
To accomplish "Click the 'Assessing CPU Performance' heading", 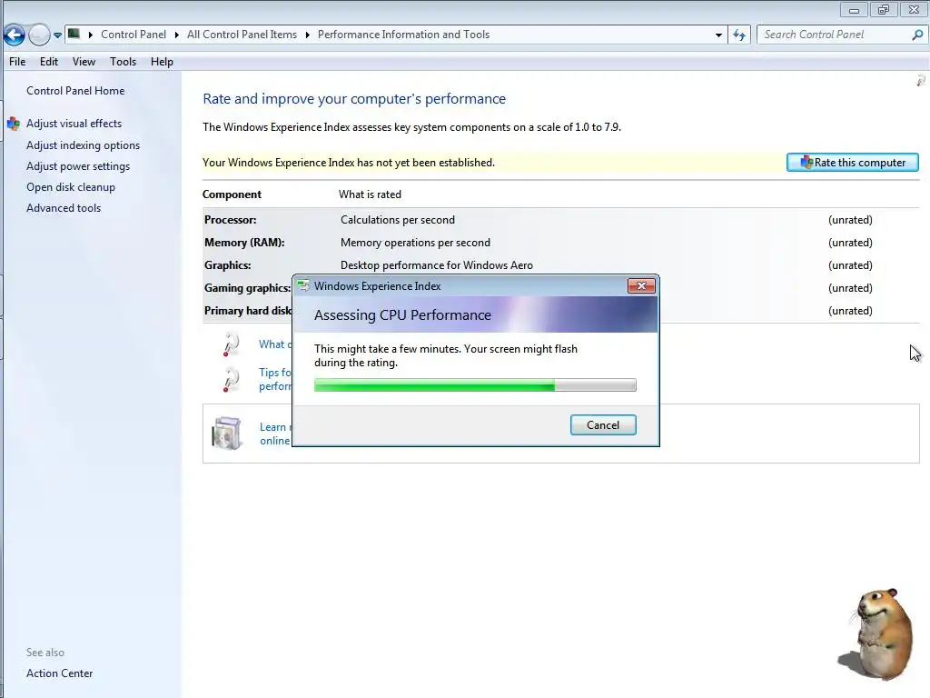I will [402, 315].
